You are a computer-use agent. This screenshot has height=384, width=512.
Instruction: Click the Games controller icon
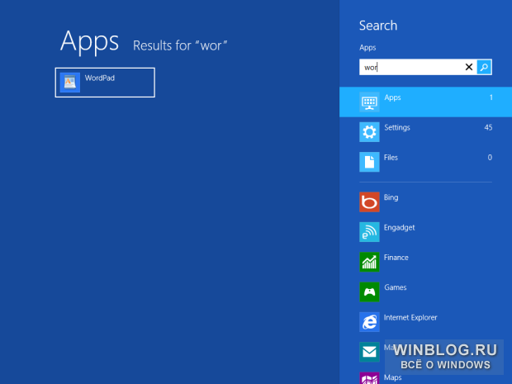point(369,292)
